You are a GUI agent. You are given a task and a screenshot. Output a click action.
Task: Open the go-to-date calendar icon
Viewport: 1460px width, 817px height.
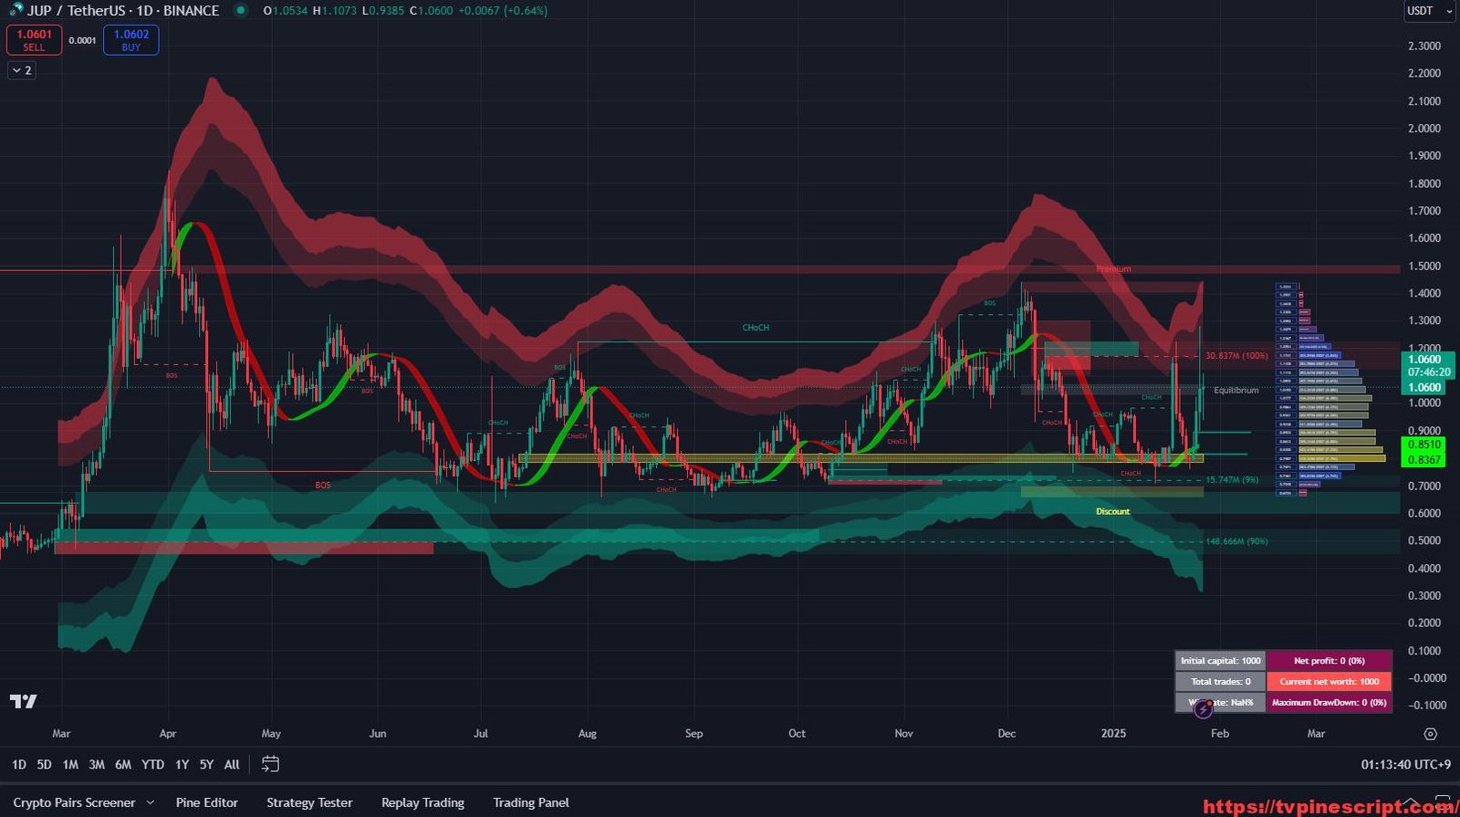pos(270,764)
